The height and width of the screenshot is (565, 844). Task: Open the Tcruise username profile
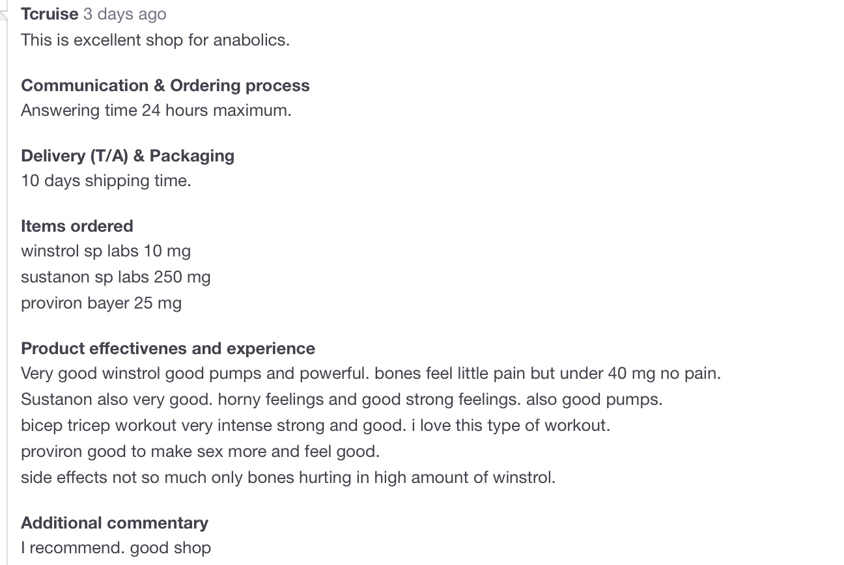point(49,14)
